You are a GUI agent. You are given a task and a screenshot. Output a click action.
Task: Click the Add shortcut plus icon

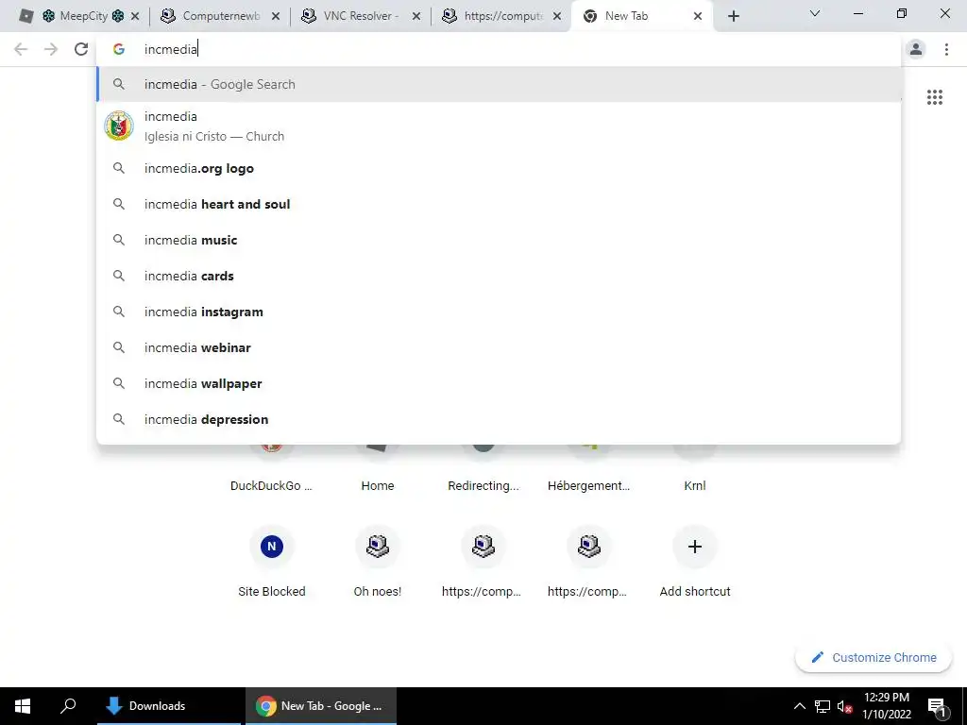pyautogui.click(x=694, y=547)
